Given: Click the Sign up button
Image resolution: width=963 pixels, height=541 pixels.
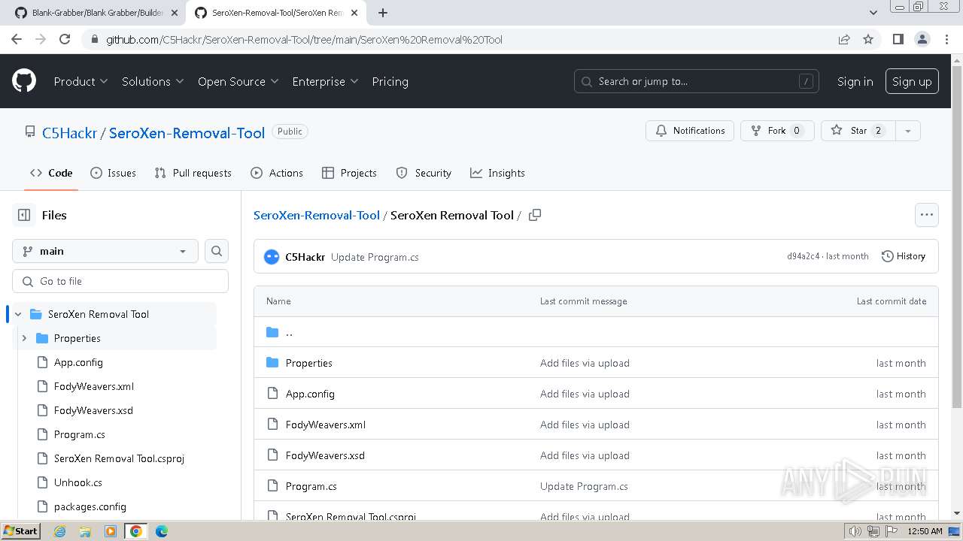Looking at the screenshot, I should coord(912,81).
